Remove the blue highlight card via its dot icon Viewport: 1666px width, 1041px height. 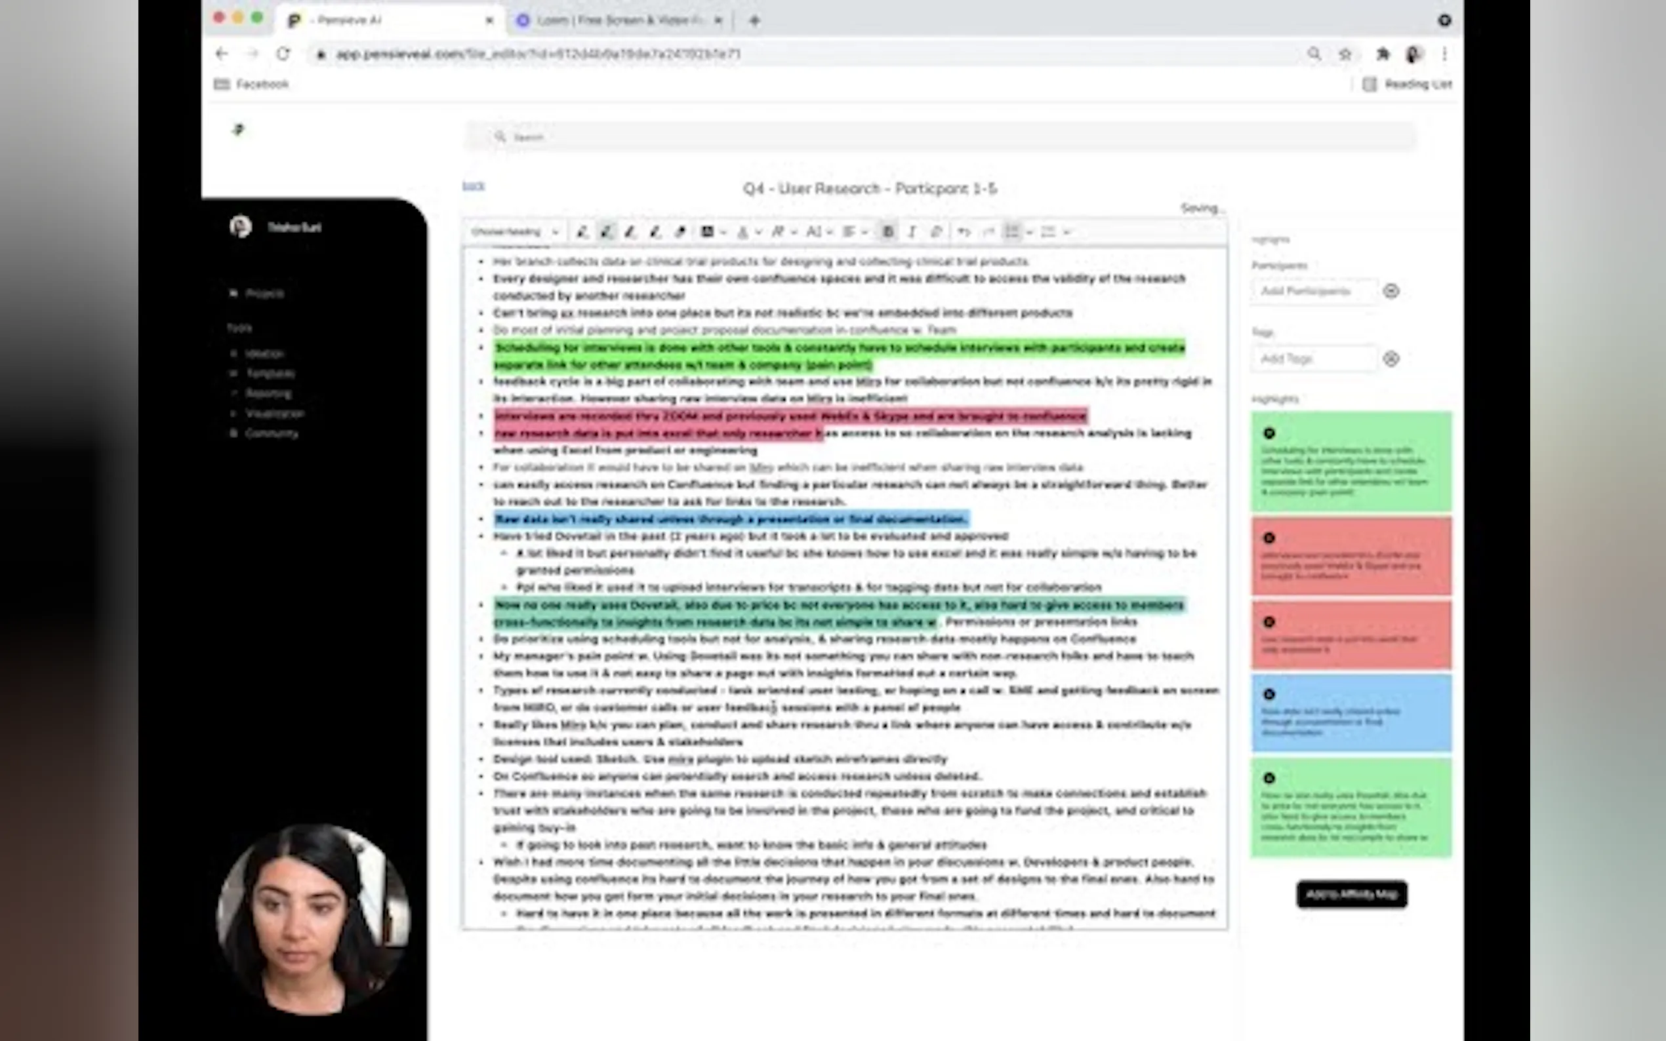pos(1269,694)
